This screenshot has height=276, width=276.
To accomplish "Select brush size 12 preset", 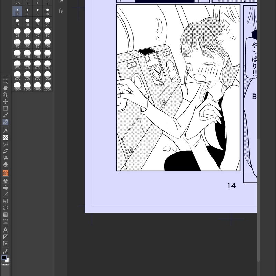I will click(17, 22).
